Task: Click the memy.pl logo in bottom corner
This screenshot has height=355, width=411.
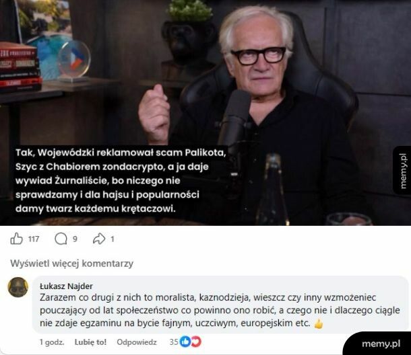Action: pyautogui.click(x=381, y=344)
